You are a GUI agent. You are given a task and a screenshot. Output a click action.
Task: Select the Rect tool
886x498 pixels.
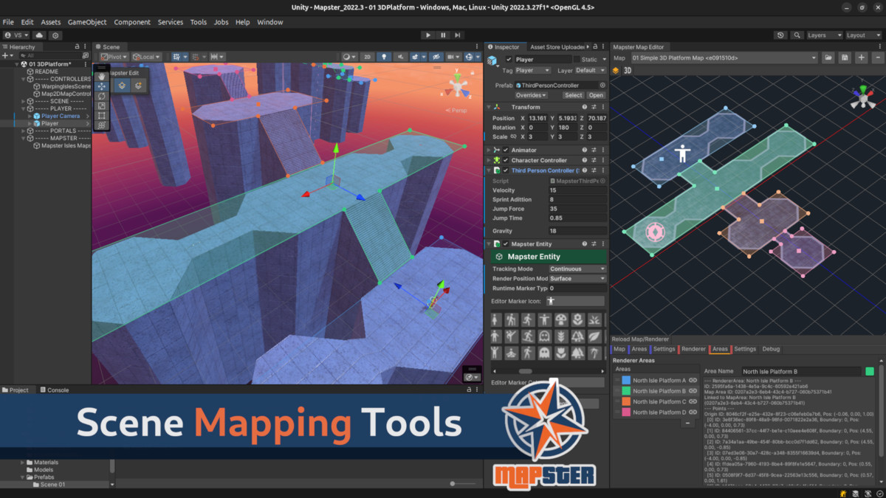point(102,115)
